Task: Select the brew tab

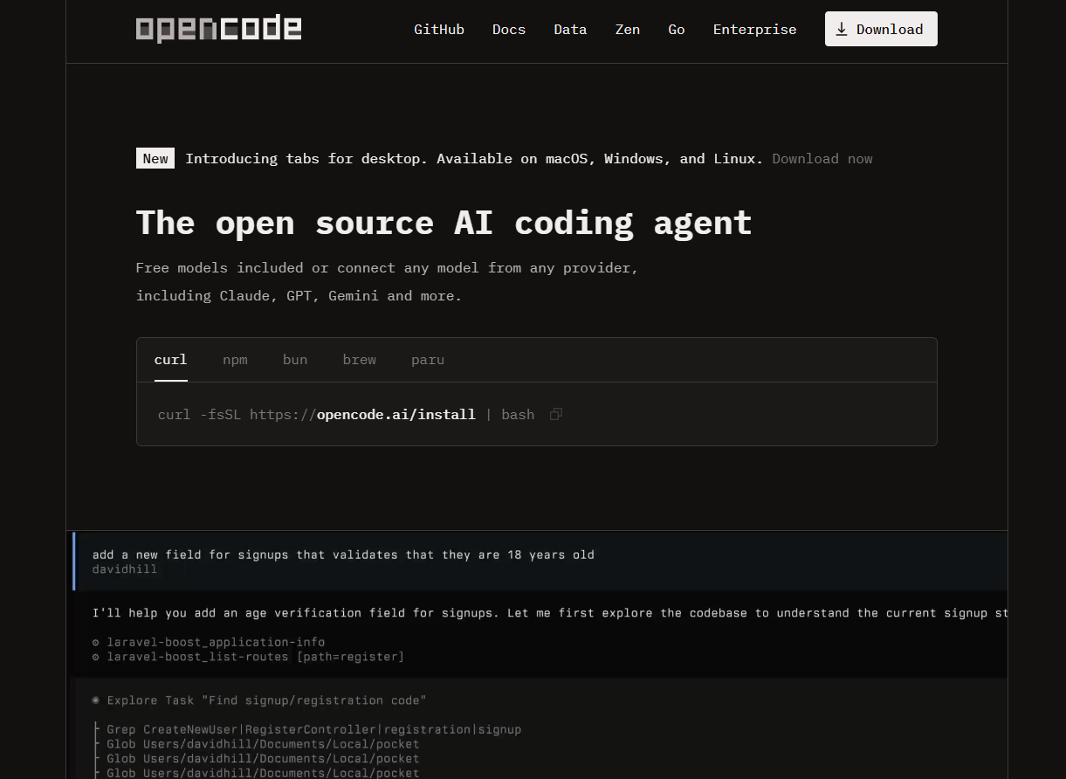Action: (360, 360)
